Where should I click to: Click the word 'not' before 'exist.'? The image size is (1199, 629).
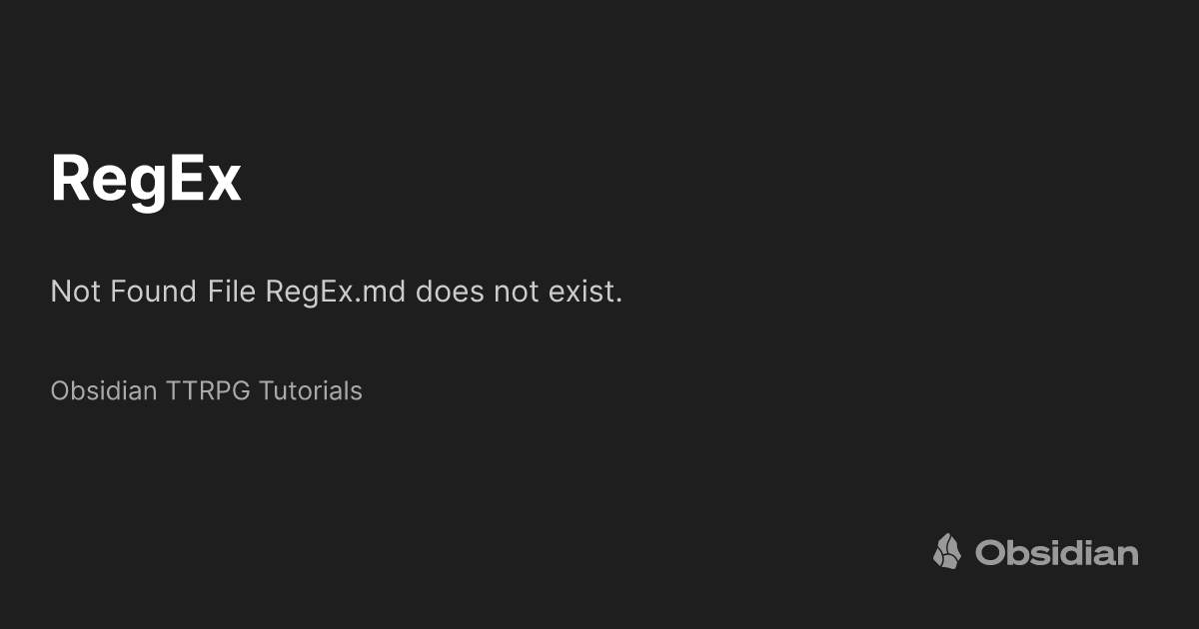517,293
